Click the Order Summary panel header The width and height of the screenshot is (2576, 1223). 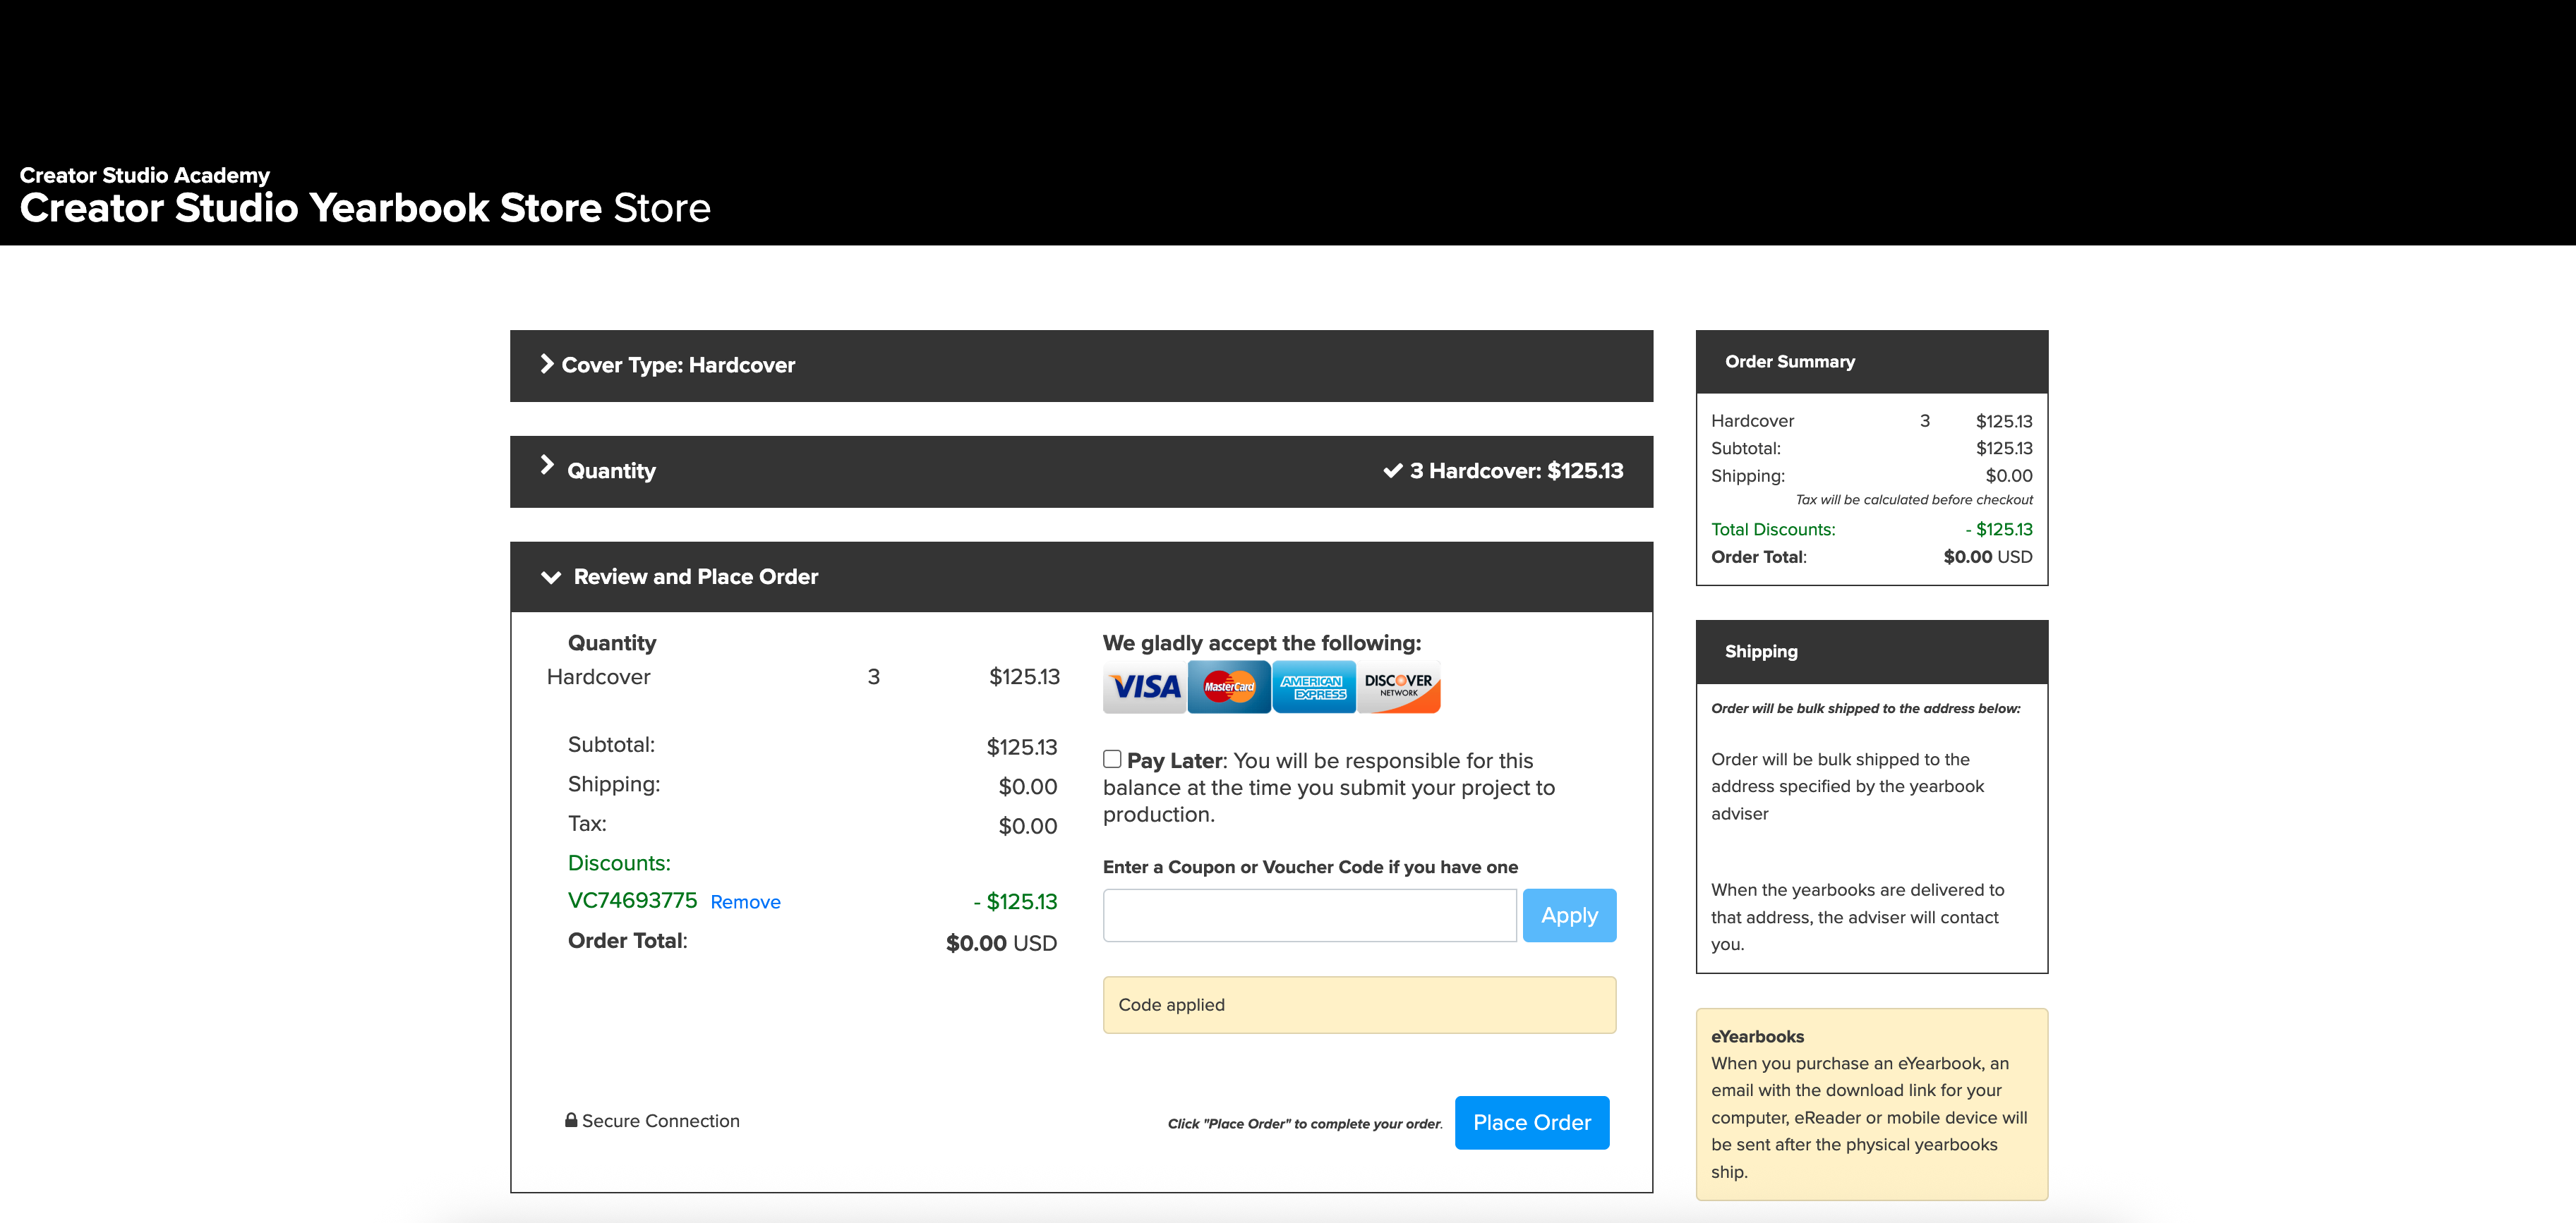coord(1871,362)
